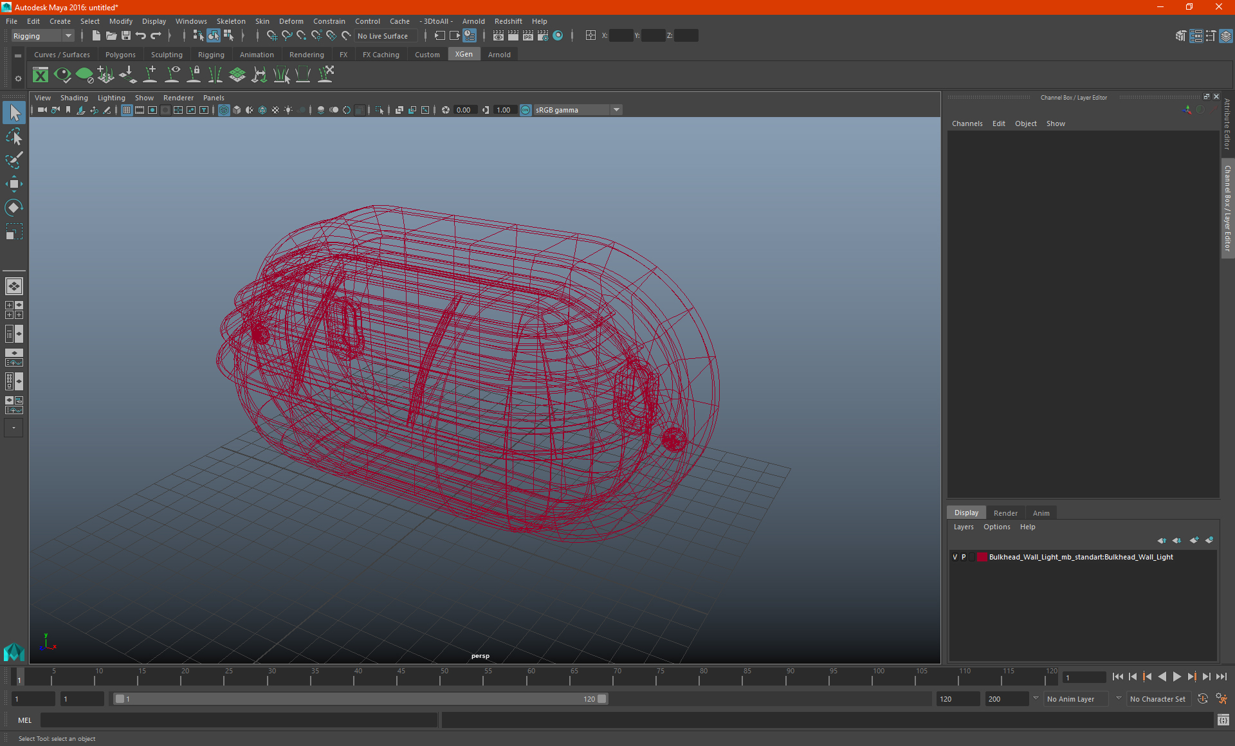Redo the last action
This screenshot has width=1235, height=746.
tap(156, 36)
